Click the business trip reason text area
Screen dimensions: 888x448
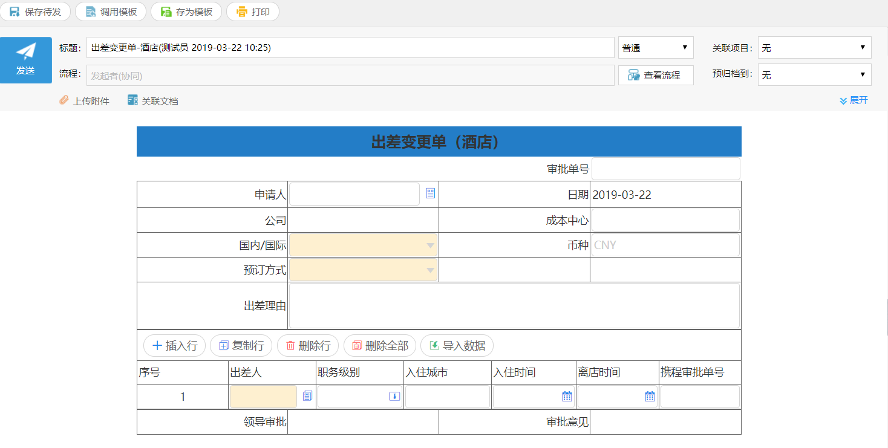click(x=514, y=306)
